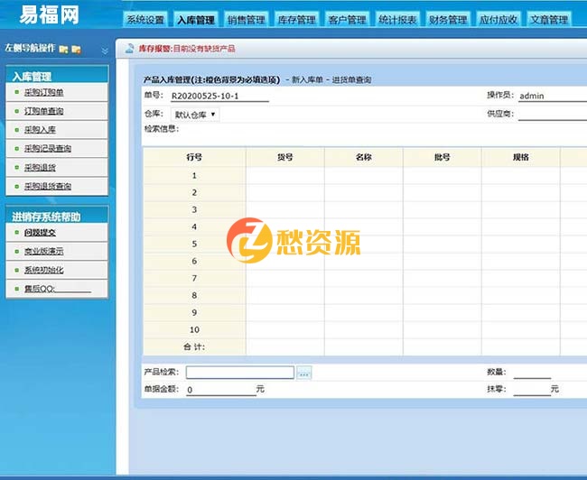The width and height of the screenshot is (587, 480).
Task: Open the 订购单查询 link
Action: pyautogui.click(x=44, y=111)
